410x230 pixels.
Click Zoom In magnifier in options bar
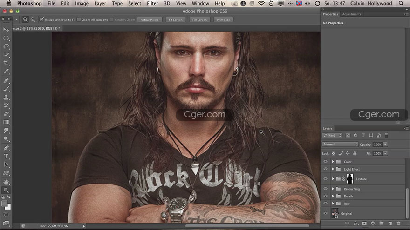(x=25, y=20)
